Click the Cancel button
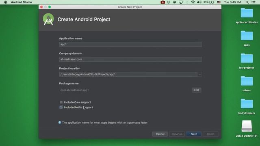The height and width of the screenshot is (146, 260). (x=160, y=134)
